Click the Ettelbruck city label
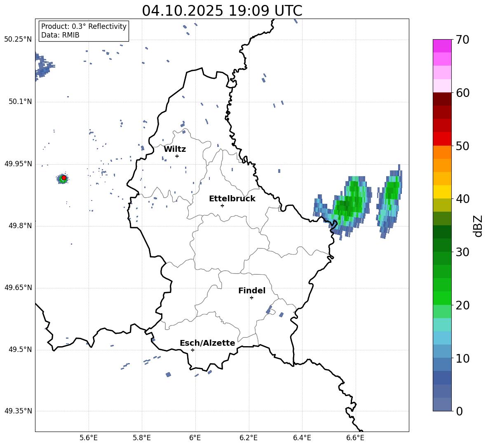This screenshot has width=488, height=446. (232, 199)
